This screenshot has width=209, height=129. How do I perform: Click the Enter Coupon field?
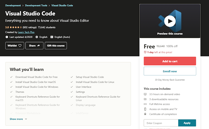(161, 123)
